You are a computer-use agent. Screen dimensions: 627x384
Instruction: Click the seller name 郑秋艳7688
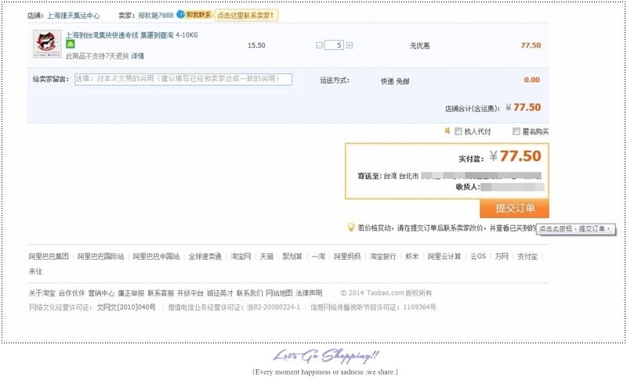(156, 15)
